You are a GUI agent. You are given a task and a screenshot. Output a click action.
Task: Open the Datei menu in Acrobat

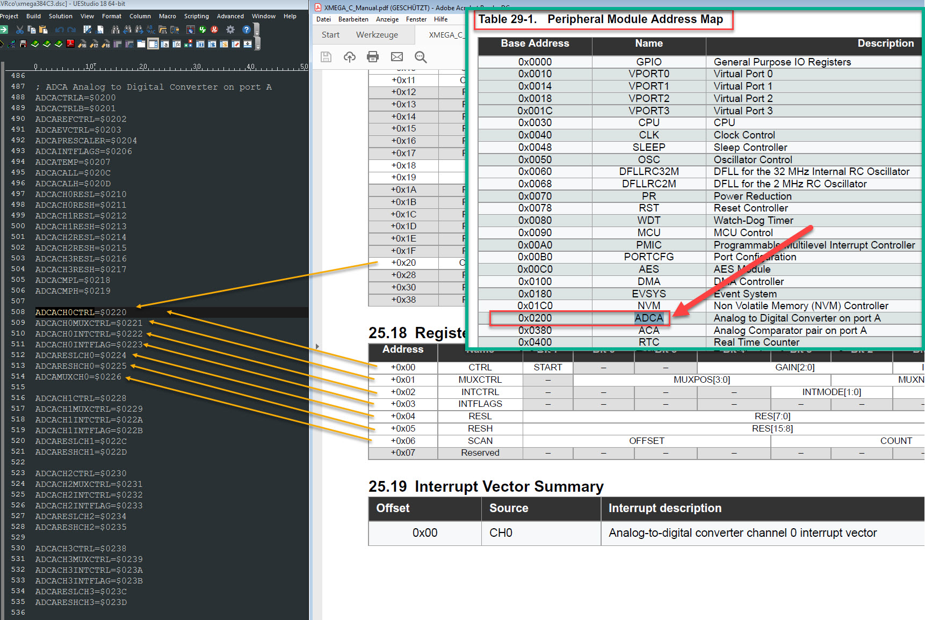(x=323, y=19)
